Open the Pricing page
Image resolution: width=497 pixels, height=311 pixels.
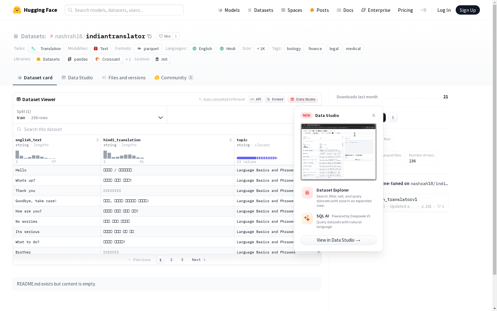[405, 10]
